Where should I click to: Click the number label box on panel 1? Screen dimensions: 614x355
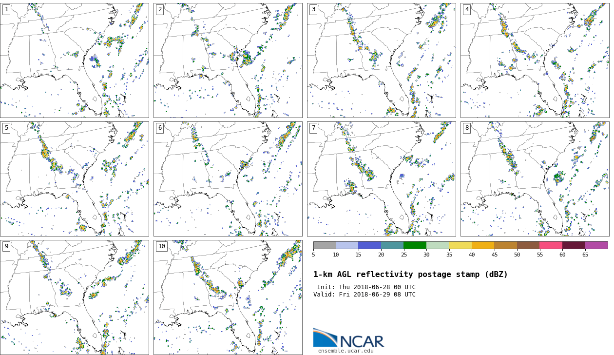(x=6, y=10)
